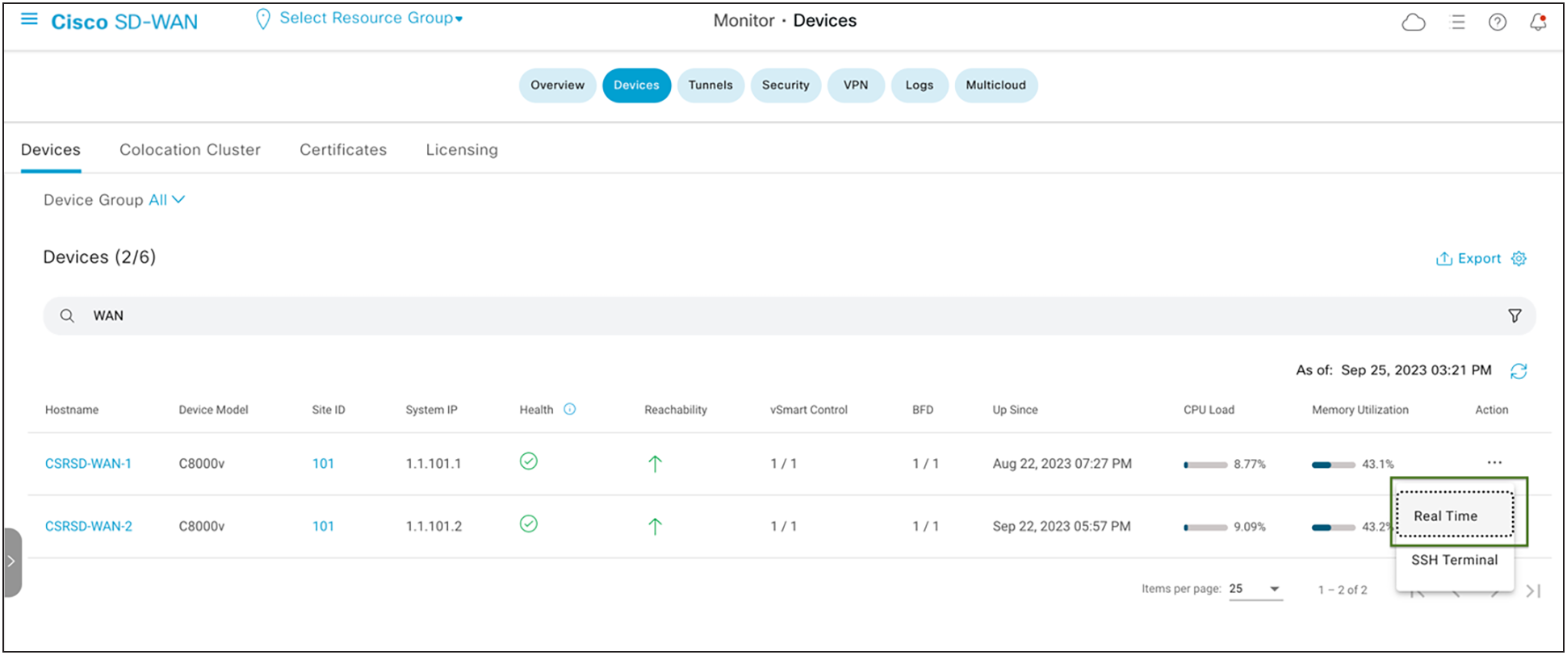Image resolution: width=1567 pixels, height=655 pixels.
Task: Sort by the Reachability column header
Action: click(x=676, y=410)
